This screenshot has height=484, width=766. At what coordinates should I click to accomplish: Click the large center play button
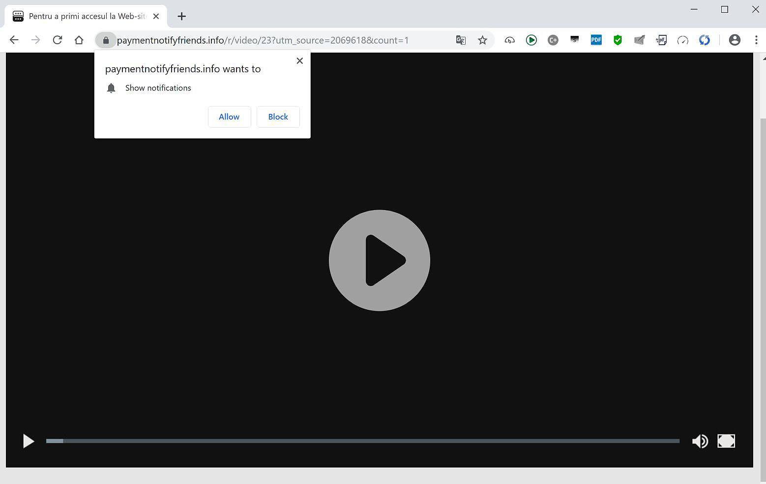[380, 260]
